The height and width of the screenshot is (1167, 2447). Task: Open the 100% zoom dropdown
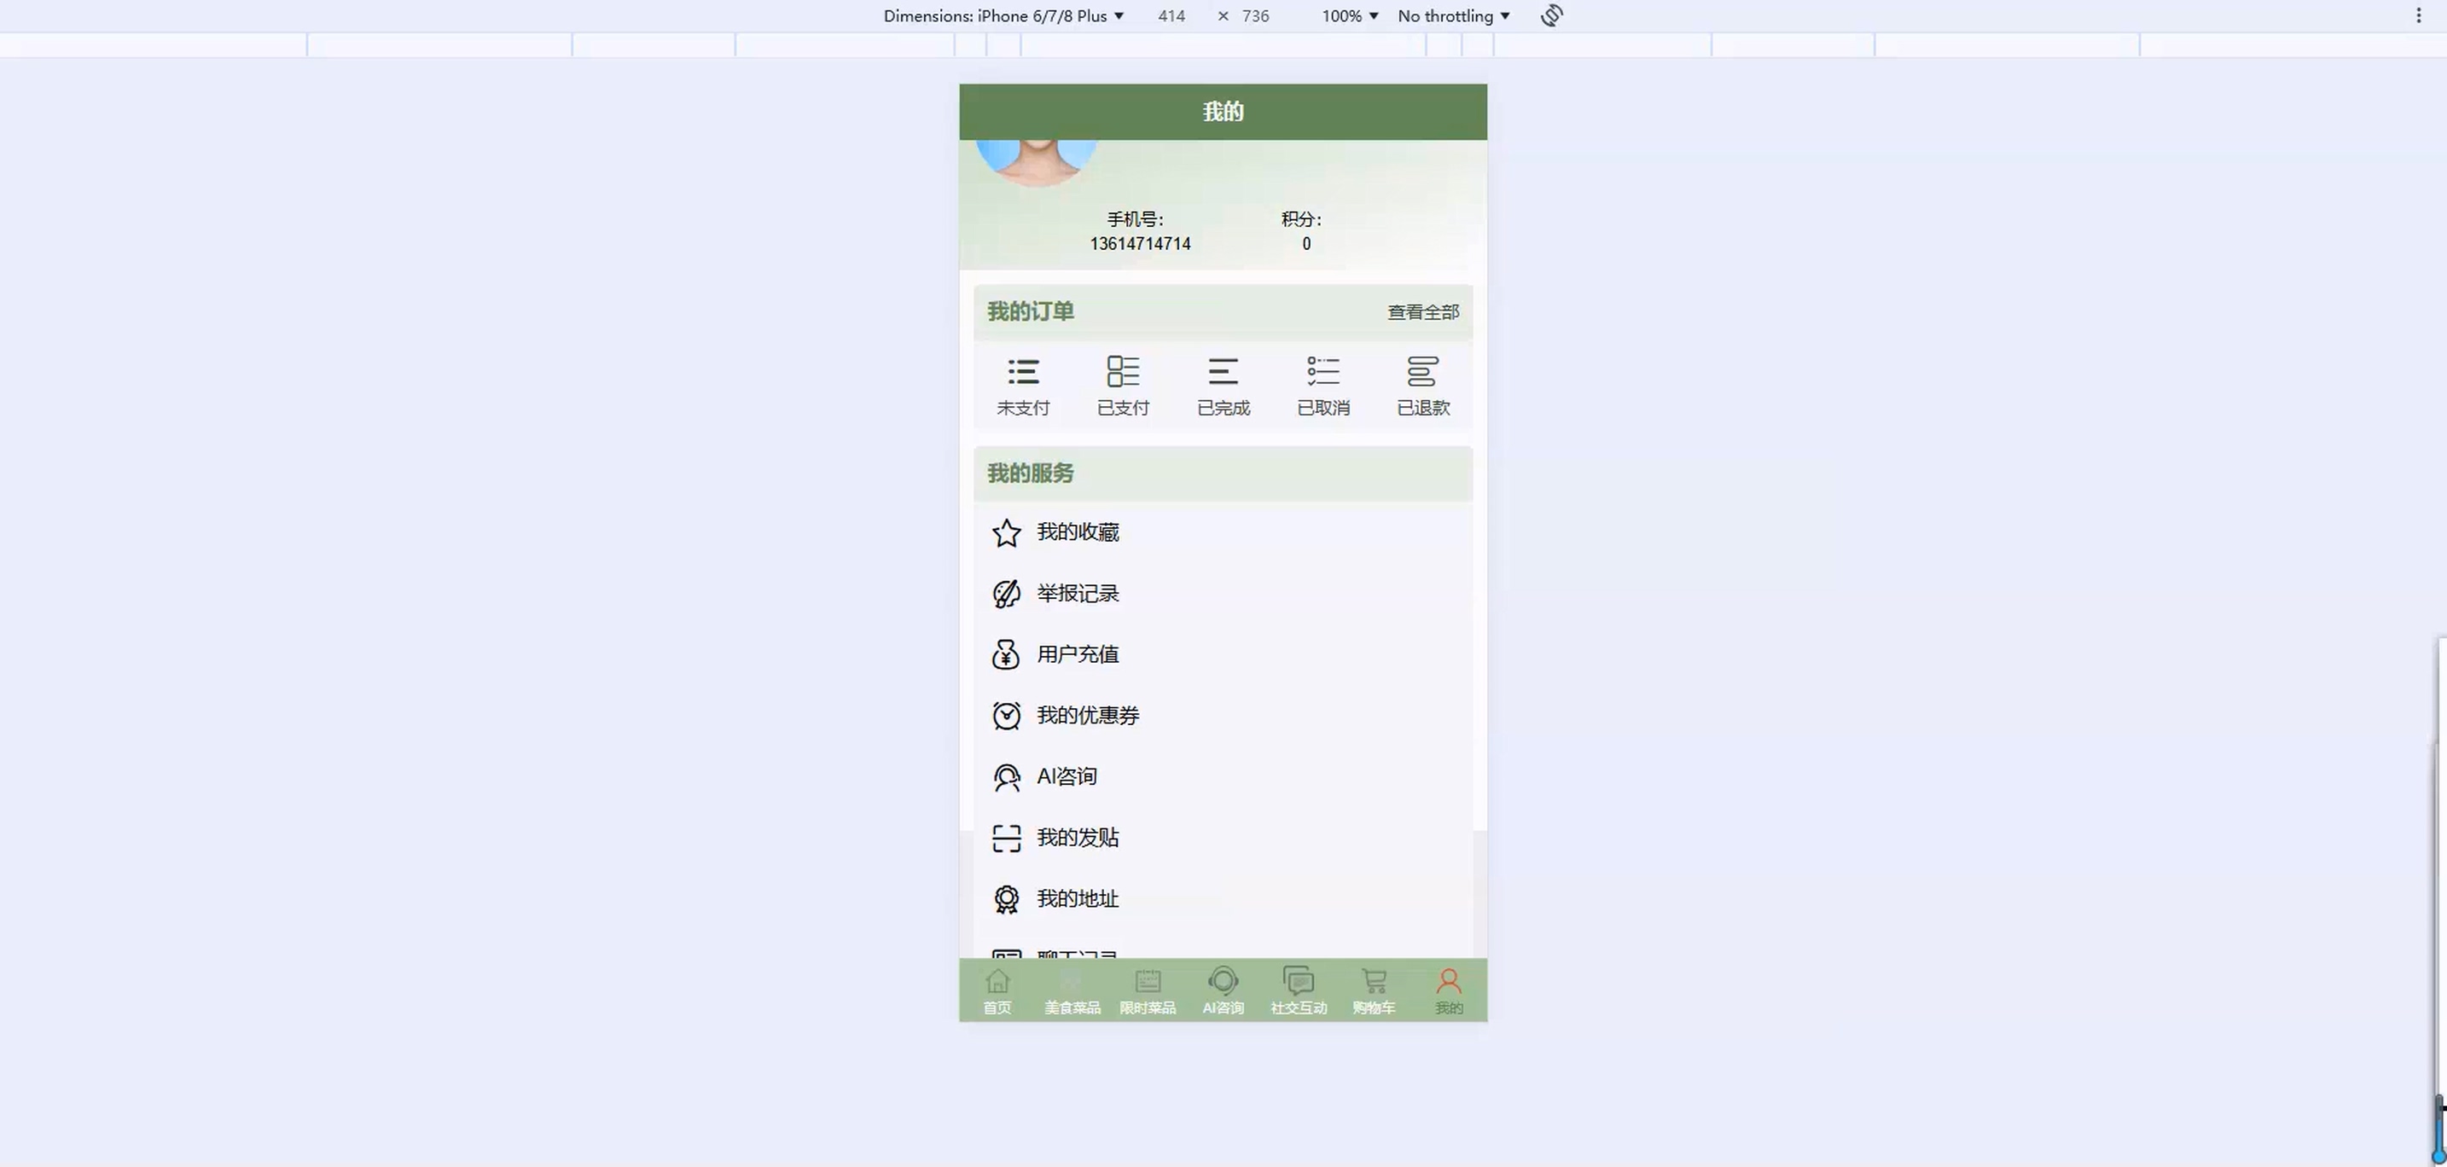(x=1349, y=16)
